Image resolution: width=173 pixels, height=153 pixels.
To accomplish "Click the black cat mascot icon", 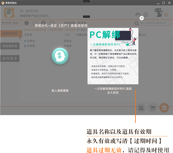I will [x=159, y=12].
